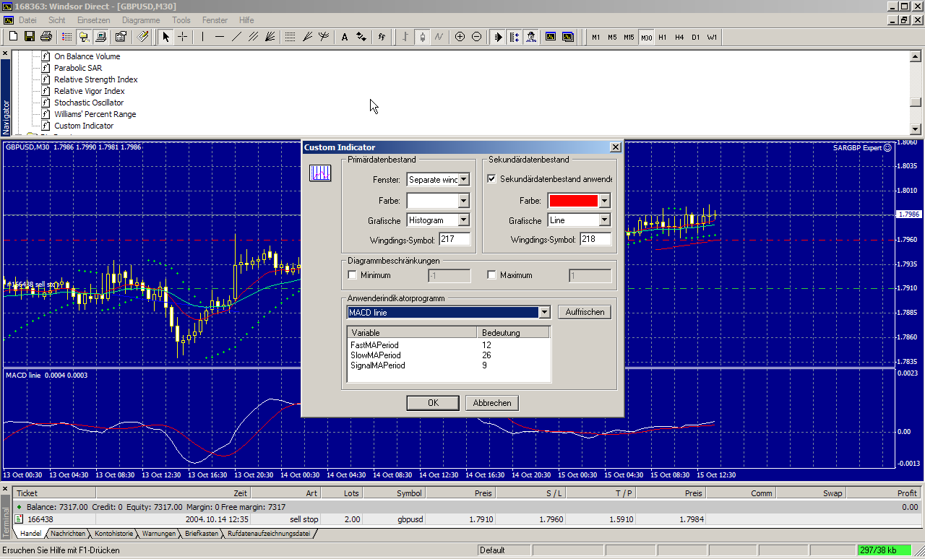Click the Auffrischen button

(585, 312)
